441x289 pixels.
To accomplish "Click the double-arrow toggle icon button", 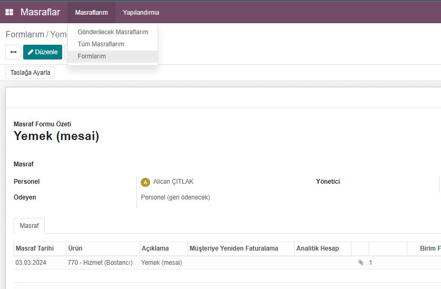I will pos(13,52).
